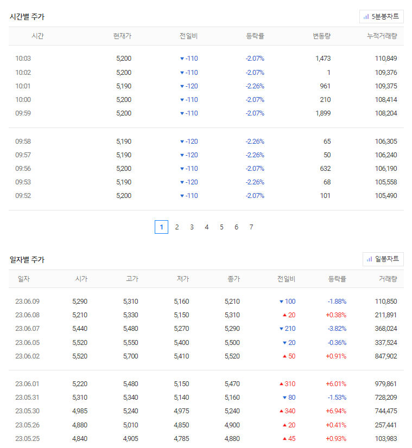Click the 23.05.30 date cell

[x=28, y=411]
